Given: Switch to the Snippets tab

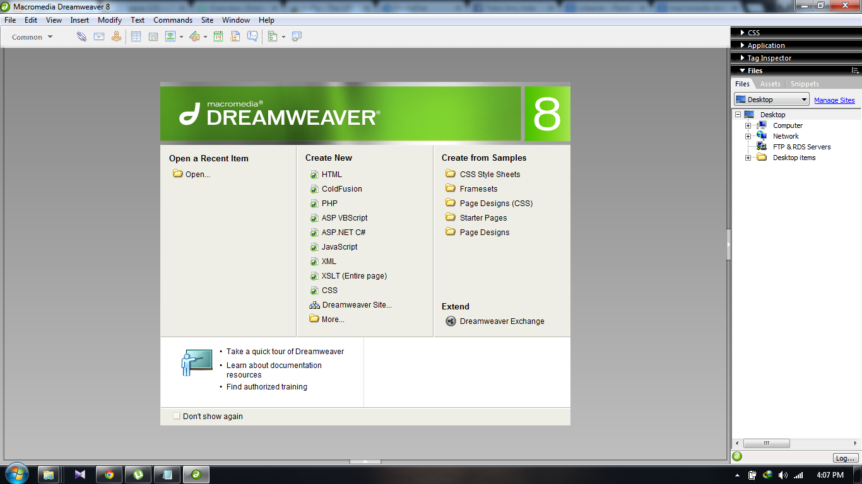Looking at the screenshot, I should point(805,84).
